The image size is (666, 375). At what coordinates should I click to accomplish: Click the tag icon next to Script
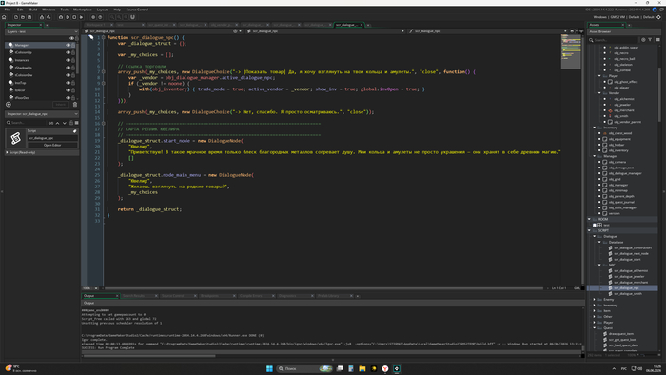pyautogui.click(x=75, y=131)
